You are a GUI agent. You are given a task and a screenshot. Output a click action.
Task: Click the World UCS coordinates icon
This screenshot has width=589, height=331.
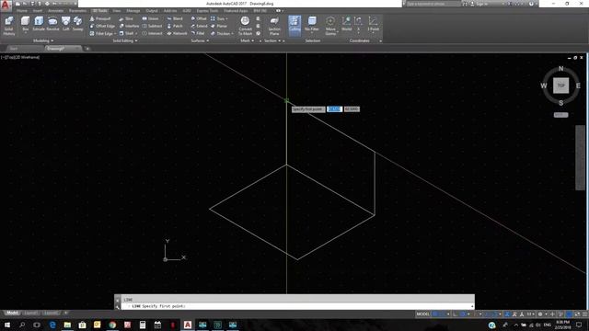pos(346,23)
